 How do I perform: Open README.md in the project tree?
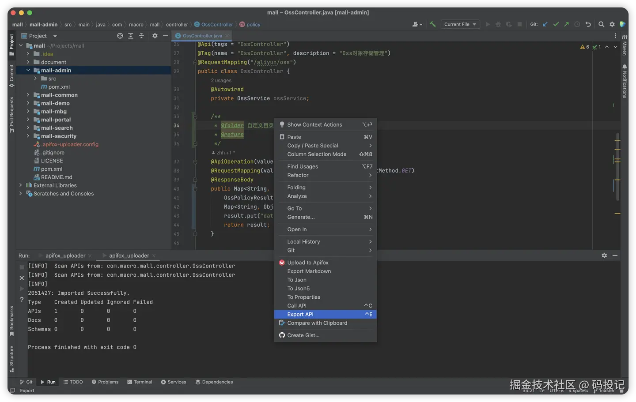click(56, 177)
